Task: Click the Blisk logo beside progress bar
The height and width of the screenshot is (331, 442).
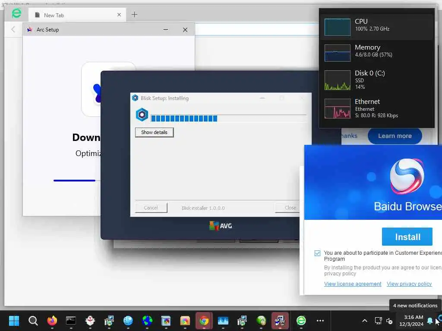Action: [142, 115]
